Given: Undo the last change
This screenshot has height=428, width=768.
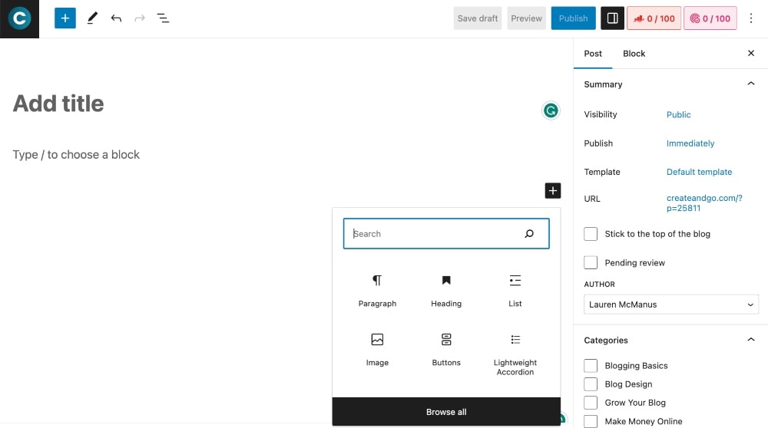Looking at the screenshot, I should pyautogui.click(x=116, y=18).
